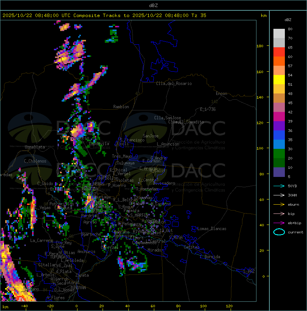
Task: Click the S_Francisco map label
Action: coord(132,140)
